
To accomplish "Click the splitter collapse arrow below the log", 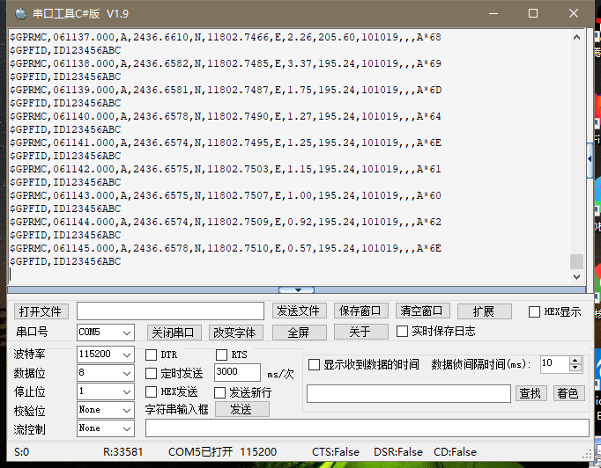I will (x=296, y=289).
